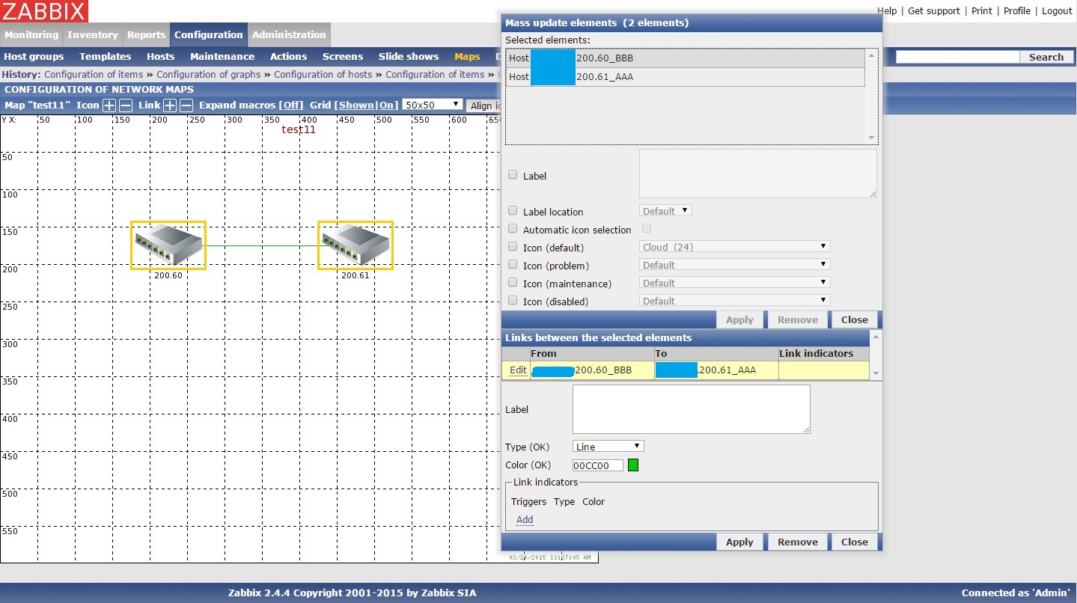Enable the Icon (maintenance) checkbox
Screen dimensions: 1077x603
(x=513, y=282)
